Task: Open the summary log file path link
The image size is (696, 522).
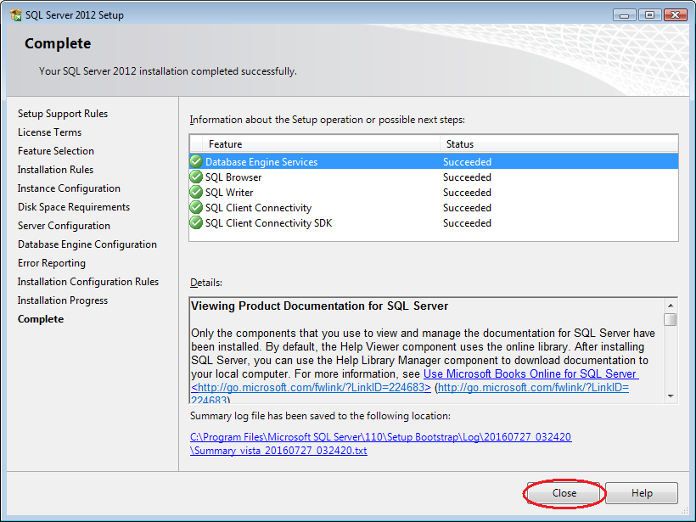Action: (380, 444)
